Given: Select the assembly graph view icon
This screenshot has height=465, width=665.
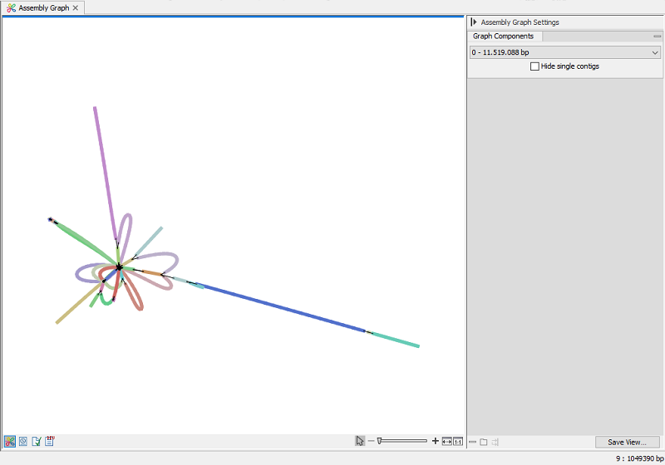Looking at the screenshot, I should pos(10,441).
